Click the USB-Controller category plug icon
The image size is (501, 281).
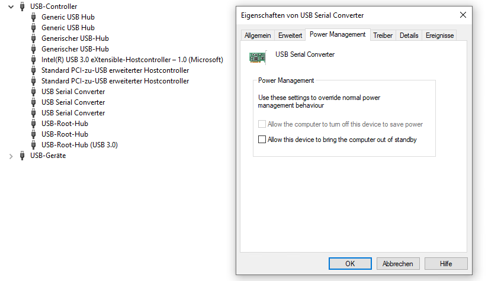point(22,7)
